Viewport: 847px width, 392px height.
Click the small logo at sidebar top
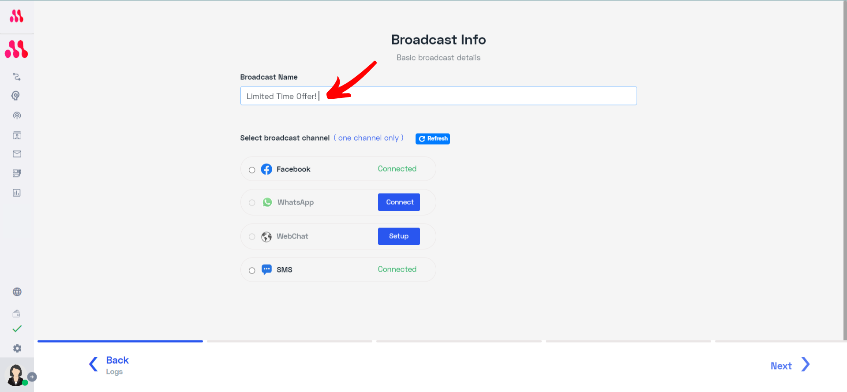tap(16, 16)
